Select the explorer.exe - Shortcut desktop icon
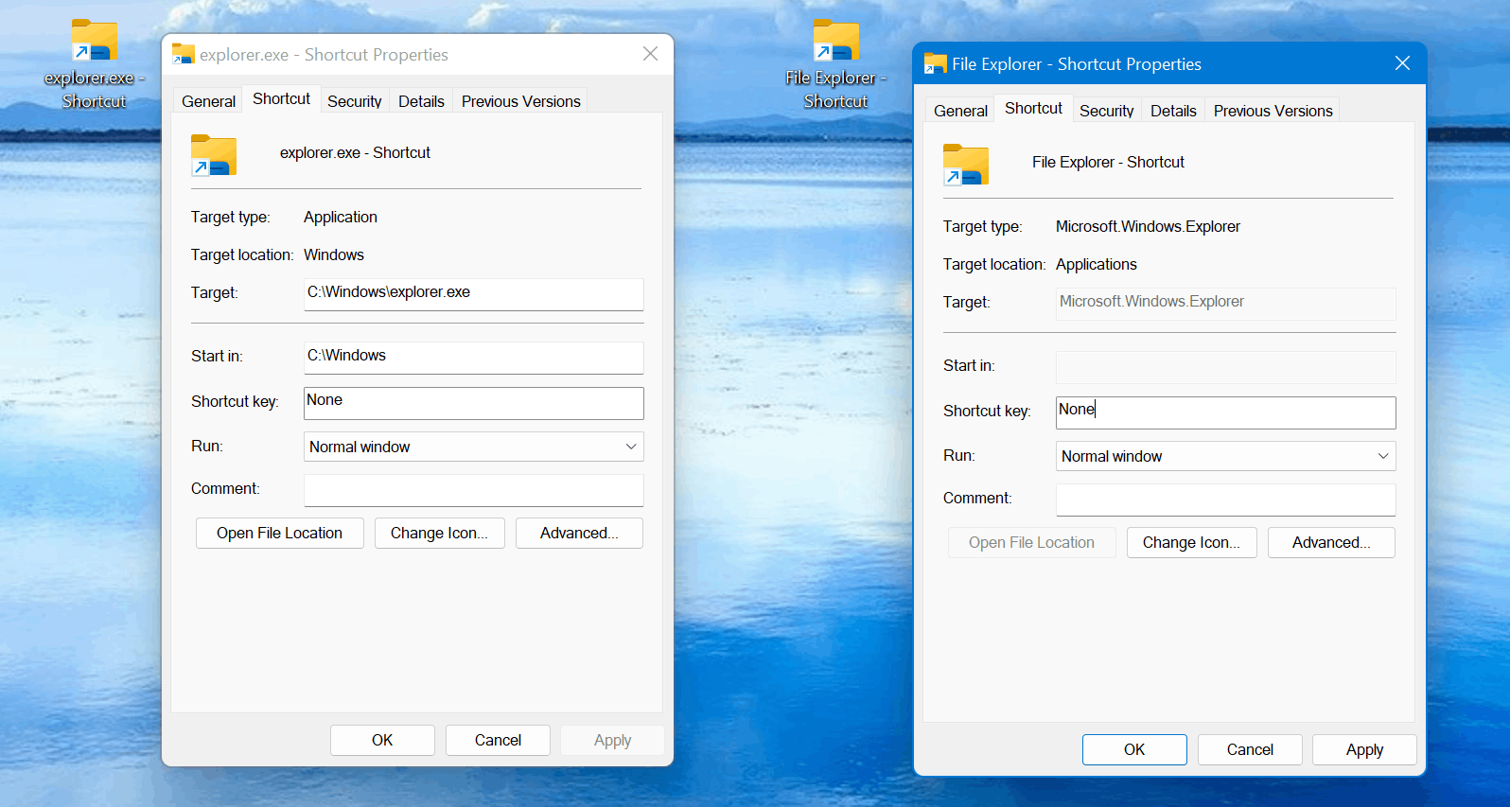 (x=94, y=64)
